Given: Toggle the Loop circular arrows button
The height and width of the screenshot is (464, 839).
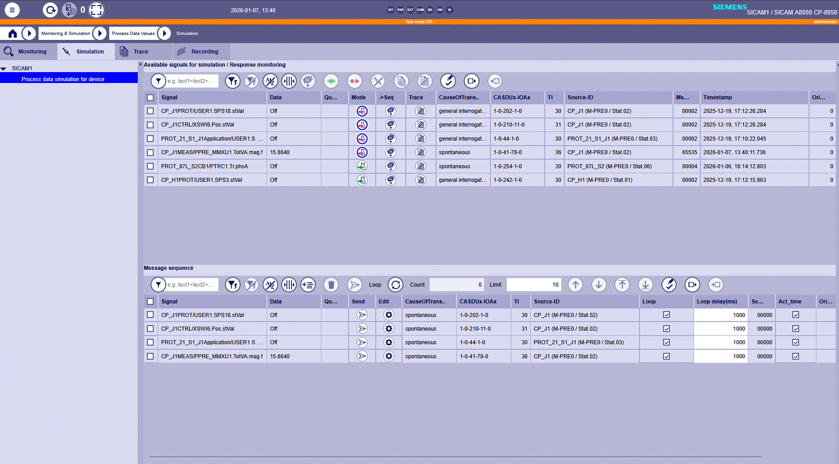Looking at the screenshot, I should coord(395,285).
